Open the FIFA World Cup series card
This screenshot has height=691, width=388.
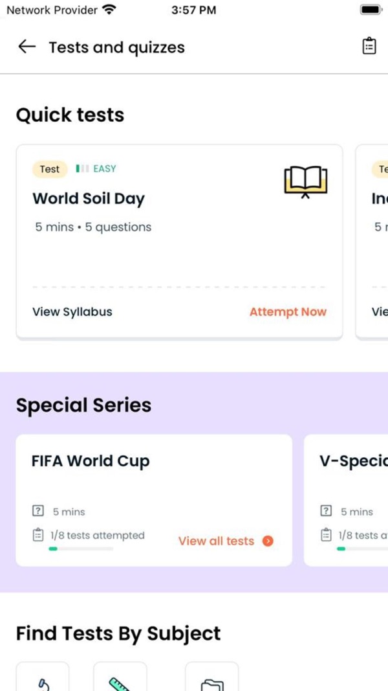pos(154,500)
